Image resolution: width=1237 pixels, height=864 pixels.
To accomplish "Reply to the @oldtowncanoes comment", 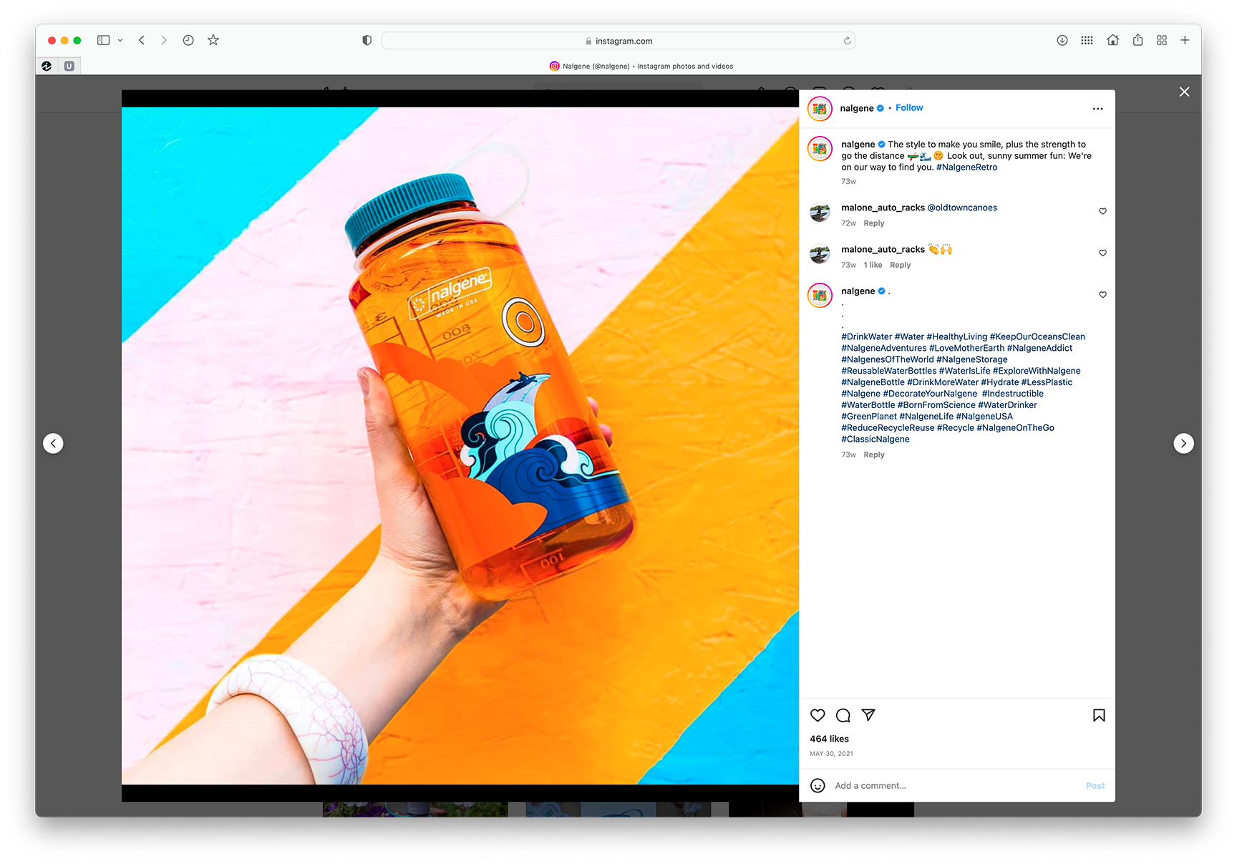I will click(x=874, y=223).
